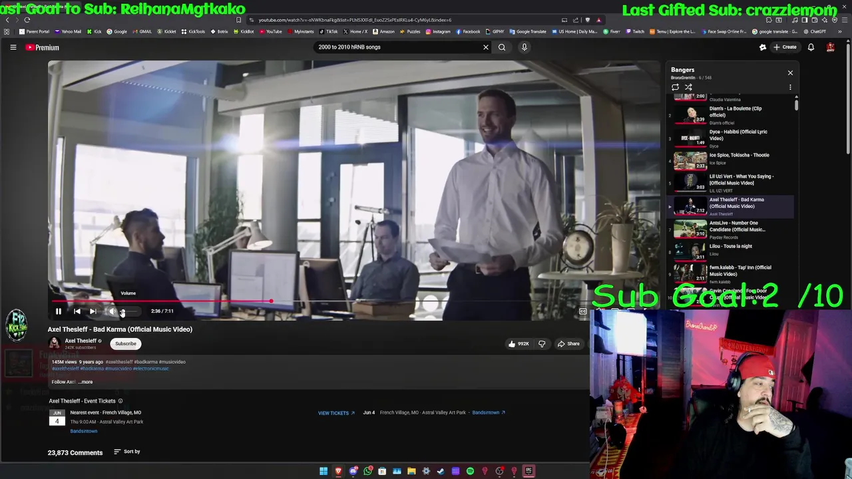Viewport: 852px width, 479px height.
Task: Click icon left of the Create button
Action: pos(763,47)
